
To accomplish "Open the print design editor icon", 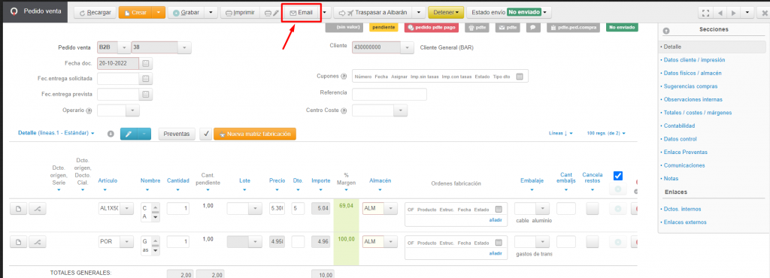I will click(x=271, y=13).
